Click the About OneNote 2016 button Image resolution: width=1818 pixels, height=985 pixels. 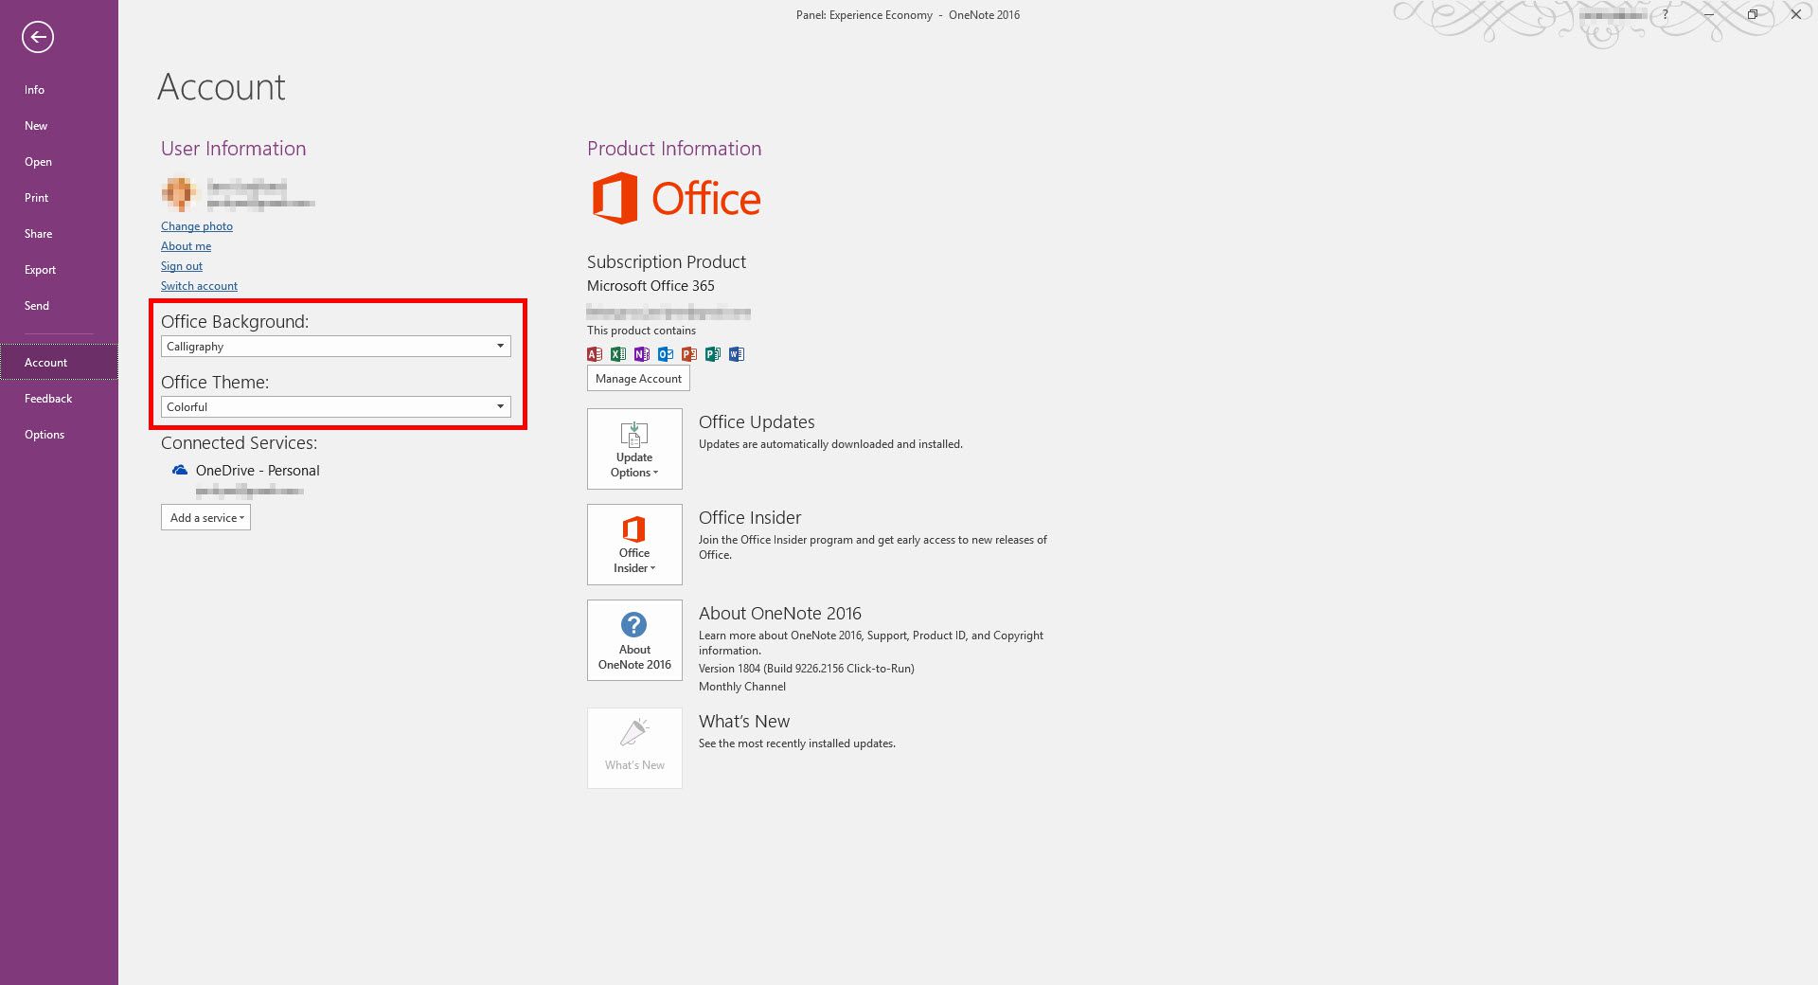pos(634,640)
